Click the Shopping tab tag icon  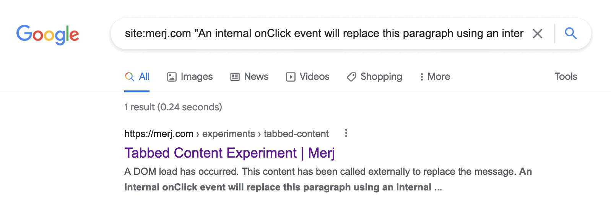[x=351, y=77]
